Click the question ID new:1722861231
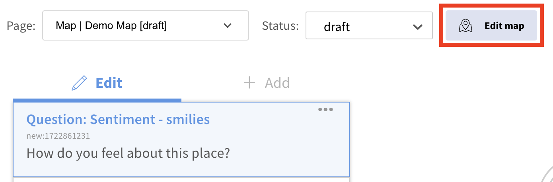 (x=58, y=136)
